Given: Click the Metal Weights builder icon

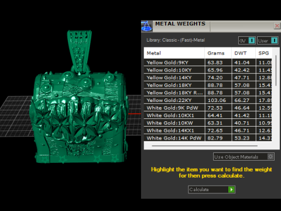Looking at the screenshot, I should point(147,26).
